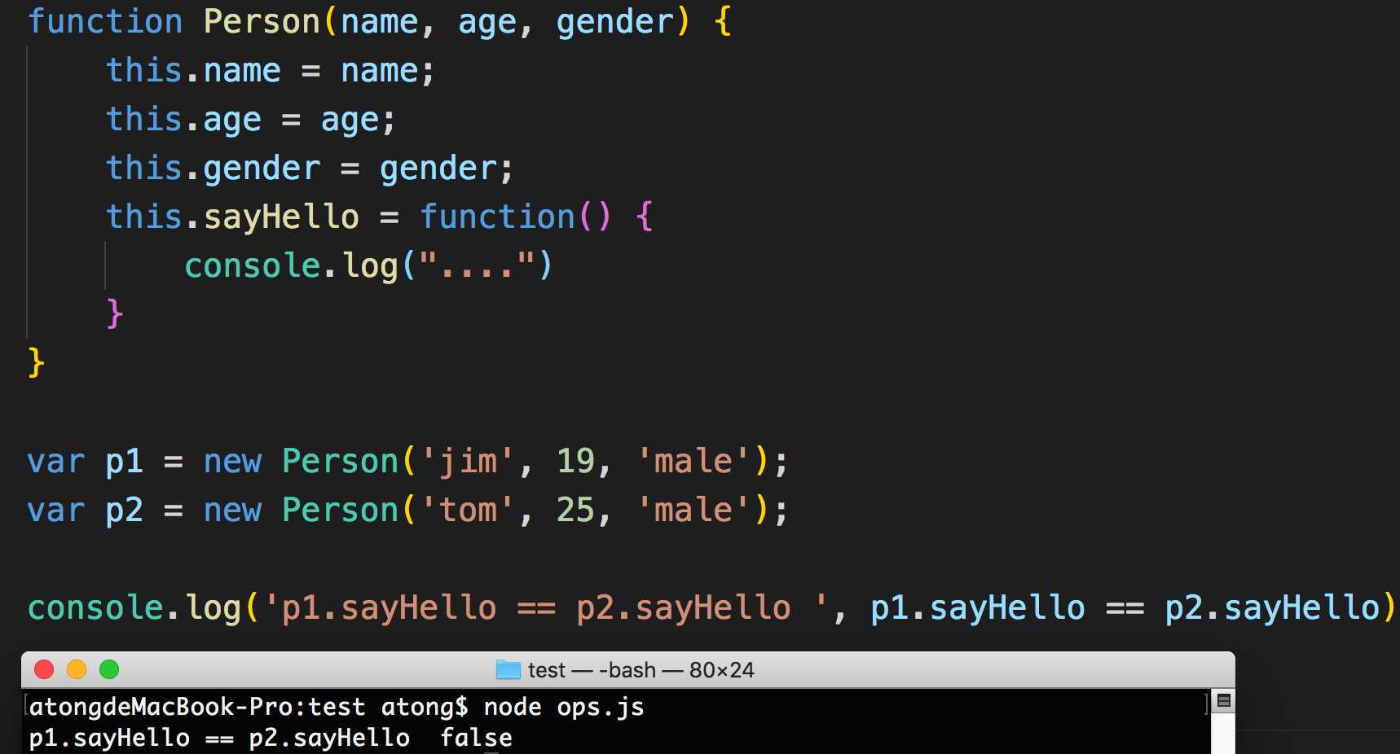Minimize the terminal with the yellow button
This screenshot has height=754, width=1400.
tap(77, 669)
